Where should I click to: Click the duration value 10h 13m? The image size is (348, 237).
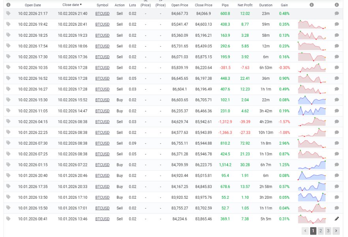[266, 132]
